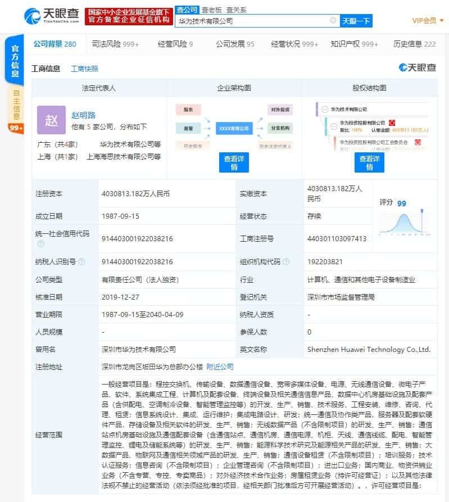Select the 经营状态 value 存续
449x502 pixels.
click(314, 216)
